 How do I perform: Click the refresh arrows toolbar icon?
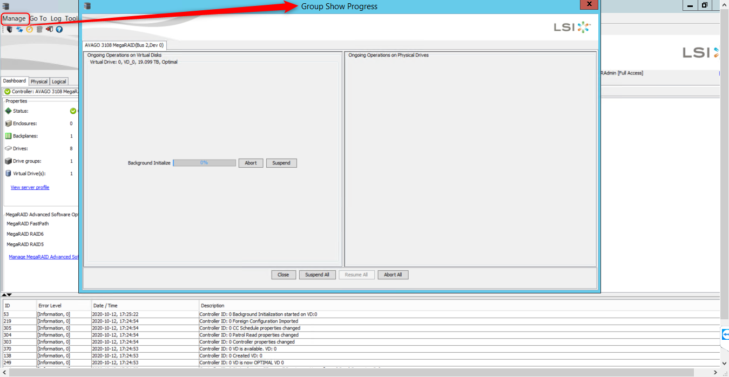pyautogui.click(x=19, y=29)
